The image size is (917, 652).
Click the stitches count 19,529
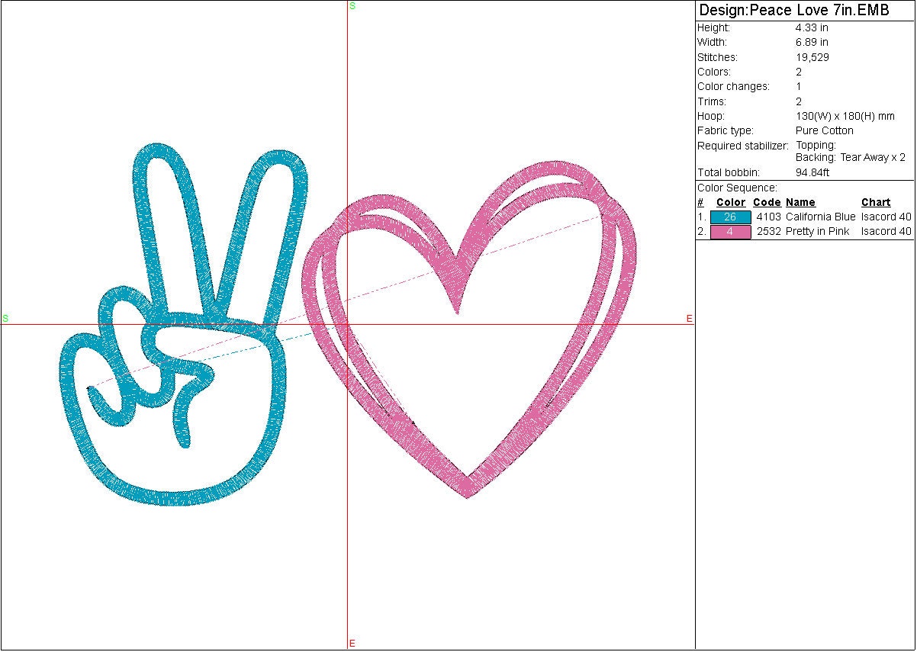[812, 57]
